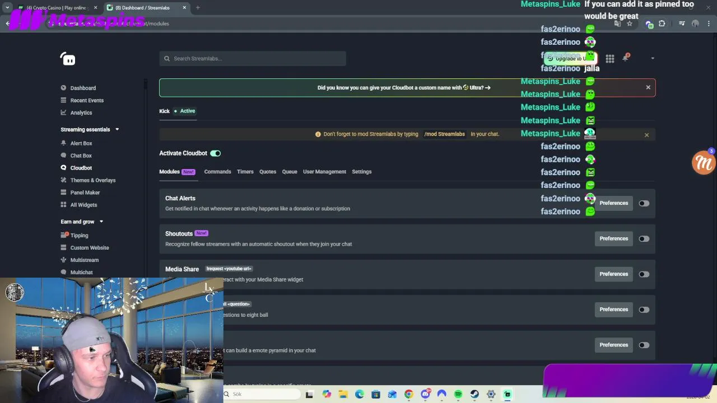Open Preferences for Media Share
Image resolution: width=717 pixels, height=403 pixels.
point(613,274)
